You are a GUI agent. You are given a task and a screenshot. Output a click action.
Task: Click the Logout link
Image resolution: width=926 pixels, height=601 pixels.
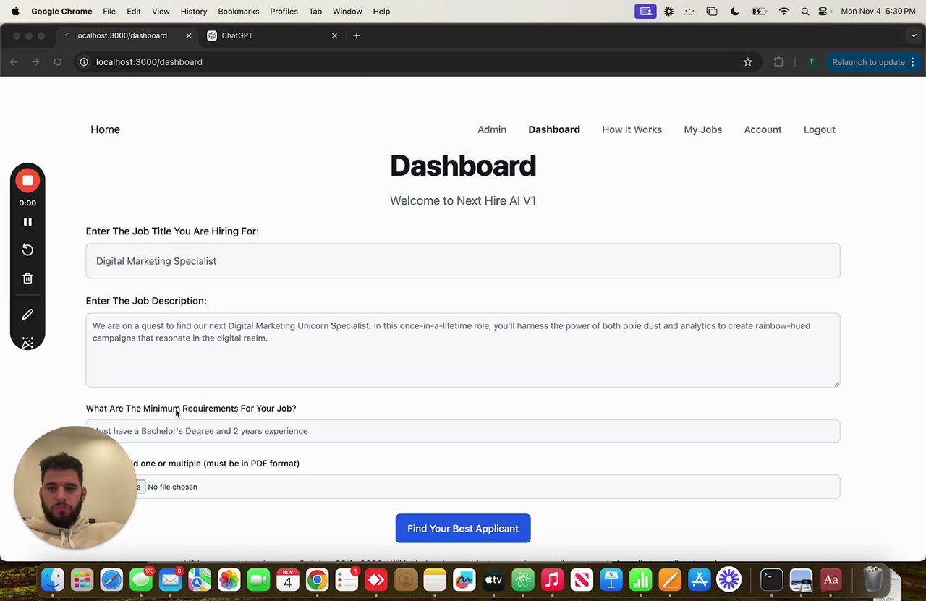tap(819, 129)
